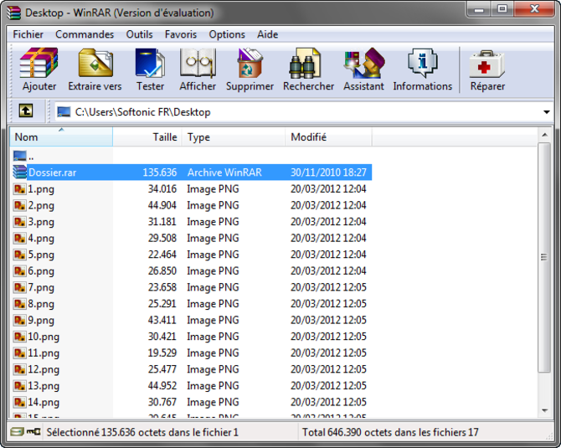Click the vertical scrollbar thumb
Screen dimensions: 561x448
pyautogui.click(x=544, y=258)
